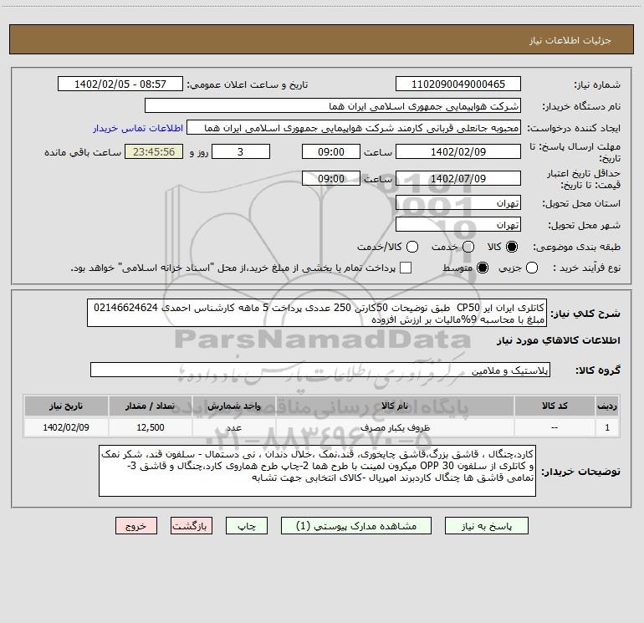644x623 pixels.
Task: Open the اطلاعات تماس خریدار link
Action: coord(138,128)
